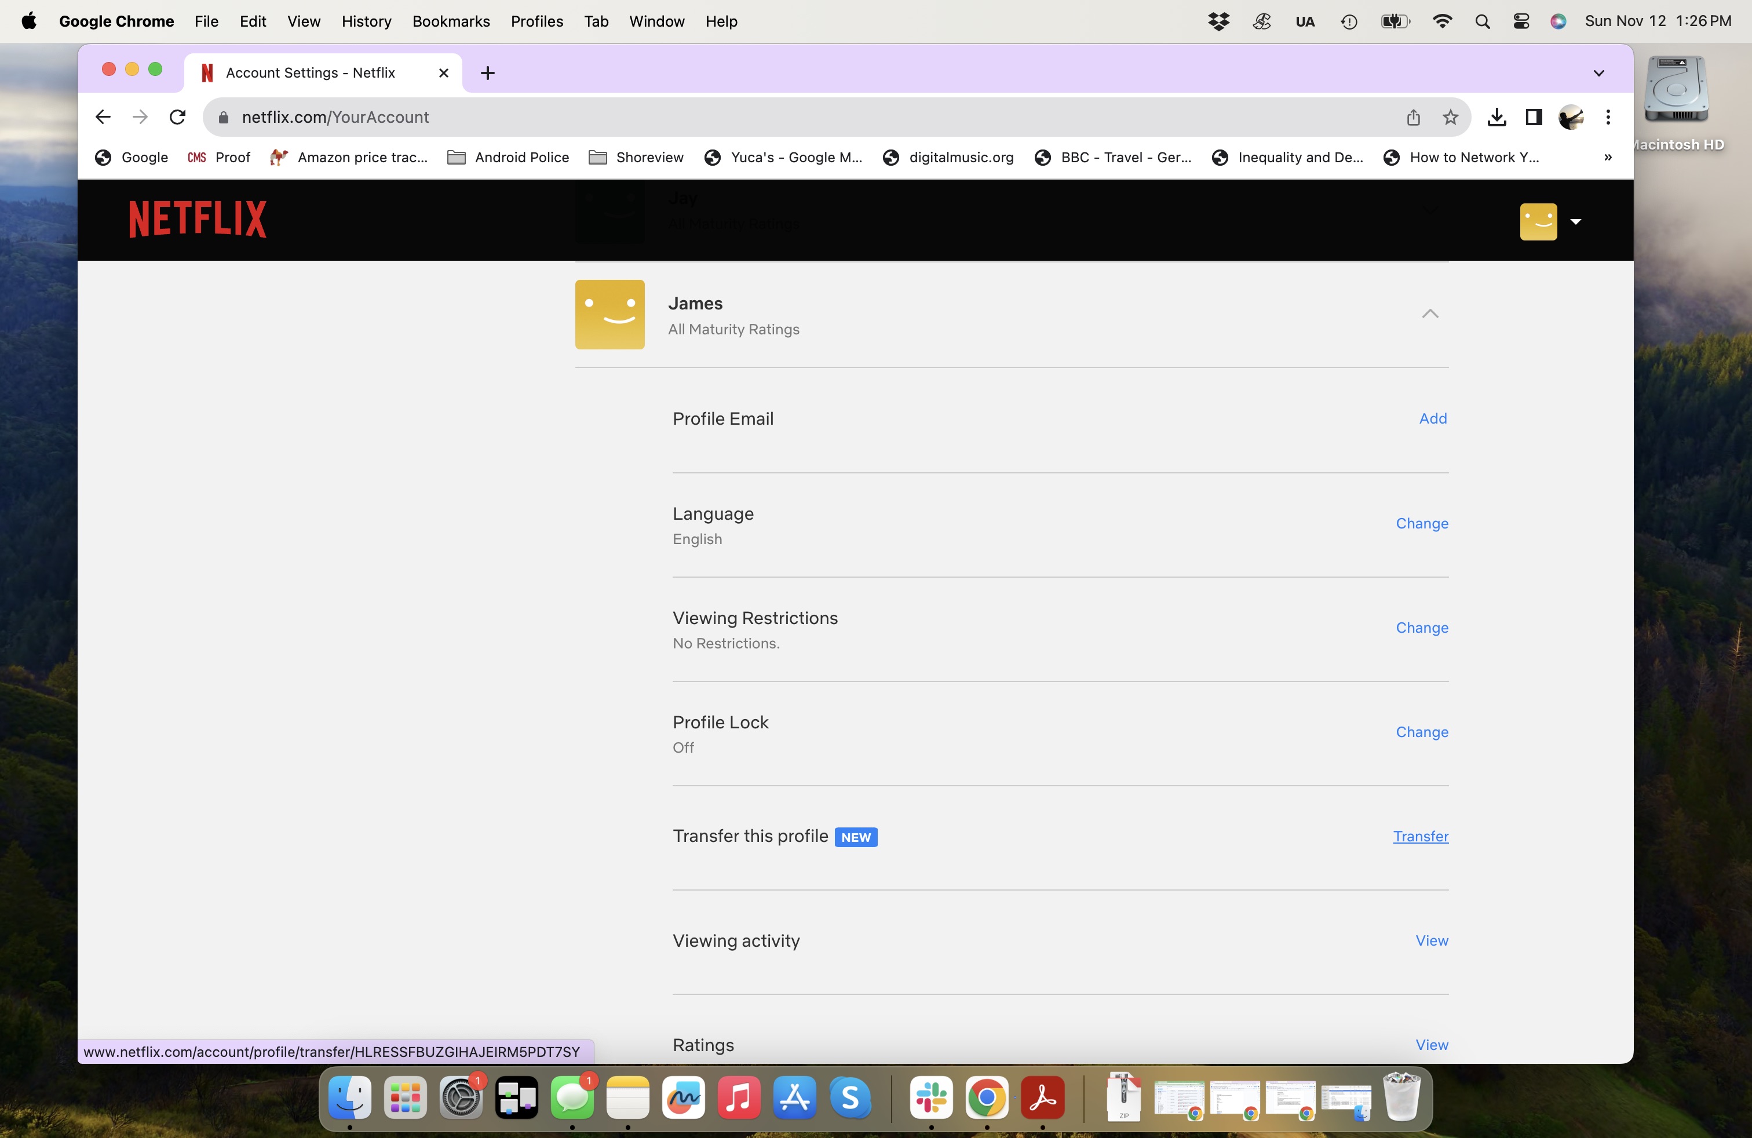Open the Shoreview bookmark folder

click(636, 158)
